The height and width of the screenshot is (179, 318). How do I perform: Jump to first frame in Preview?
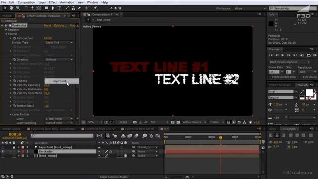pos(271,55)
